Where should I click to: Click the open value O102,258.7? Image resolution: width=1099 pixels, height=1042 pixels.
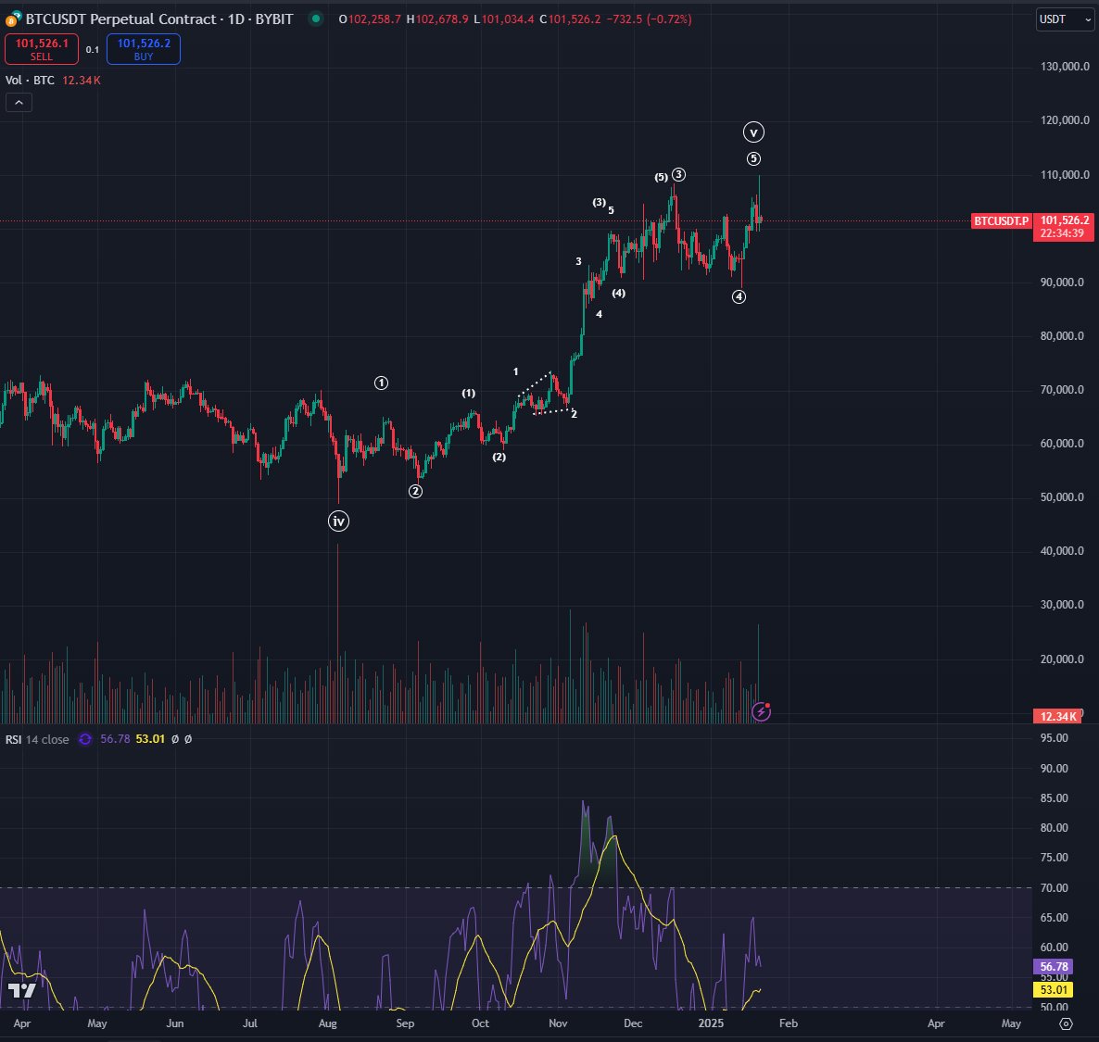[370, 19]
